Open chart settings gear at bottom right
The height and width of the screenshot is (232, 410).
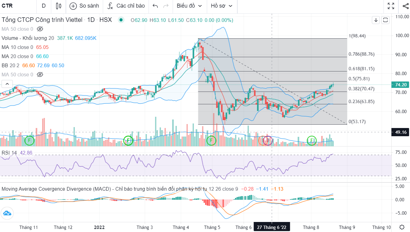point(402,227)
